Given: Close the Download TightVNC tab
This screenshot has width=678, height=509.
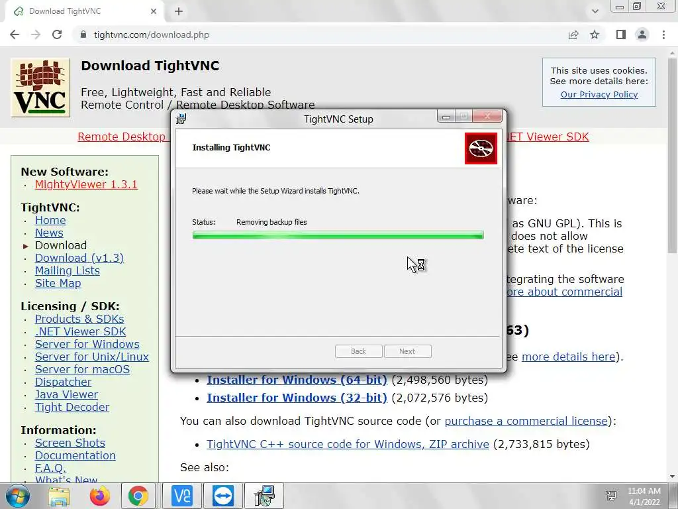Looking at the screenshot, I should coord(154,11).
